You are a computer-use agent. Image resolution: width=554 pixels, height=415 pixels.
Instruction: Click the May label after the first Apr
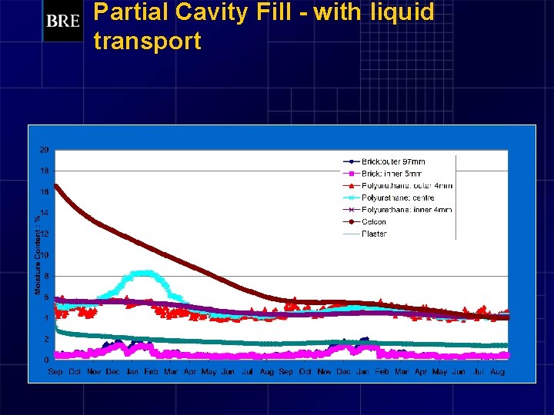tap(209, 372)
